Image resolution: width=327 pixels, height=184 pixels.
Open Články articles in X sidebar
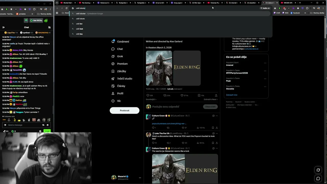118,86
